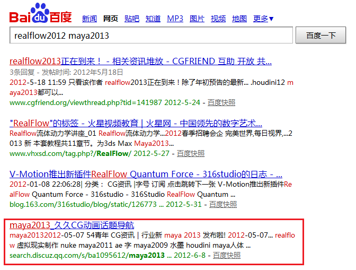Open 百度快照 for cgfriend.org result
356x270 pixels.
[x=221, y=102]
